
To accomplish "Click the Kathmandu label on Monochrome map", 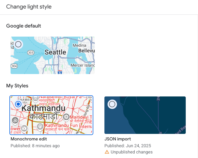I will pyautogui.click(x=43, y=108).
